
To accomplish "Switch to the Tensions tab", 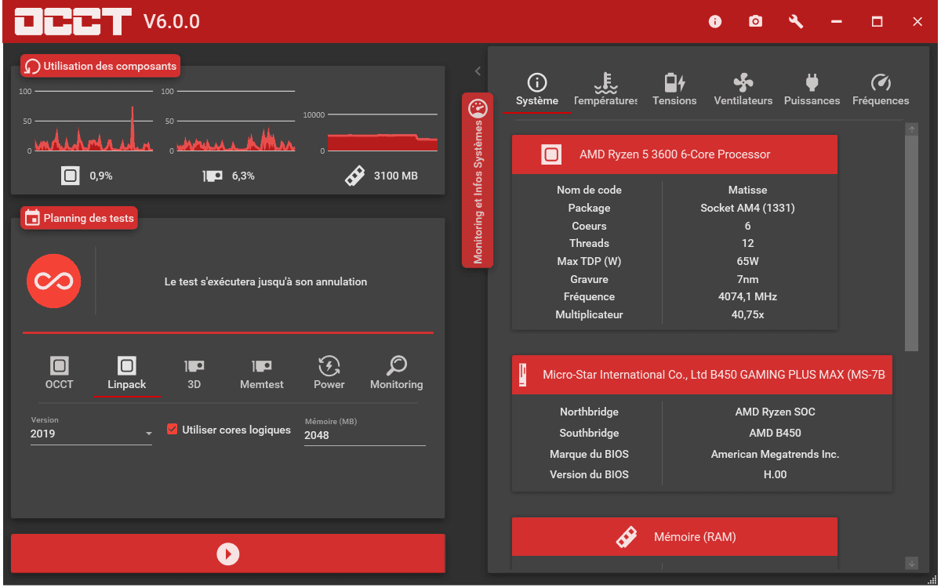I will coord(674,90).
